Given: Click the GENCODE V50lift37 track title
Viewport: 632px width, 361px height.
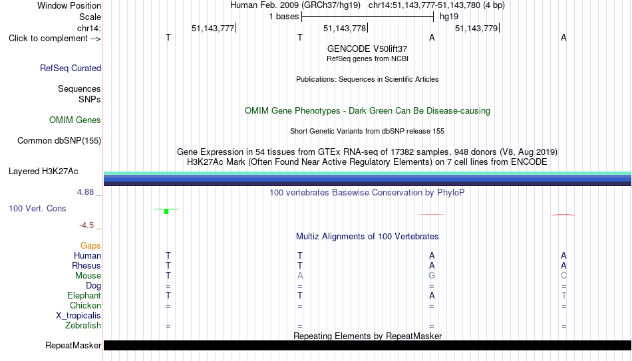Looking at the screenshot, I should point(367,49).
